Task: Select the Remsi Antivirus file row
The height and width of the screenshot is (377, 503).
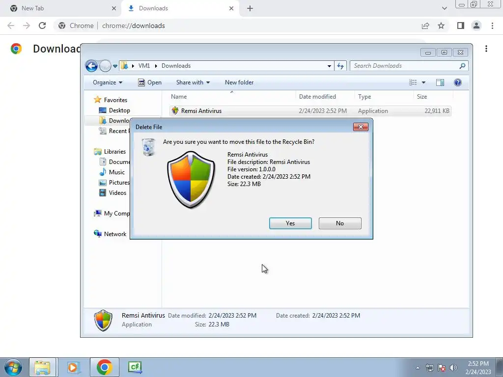Action: pyautogui.click(x=310, y=110)
